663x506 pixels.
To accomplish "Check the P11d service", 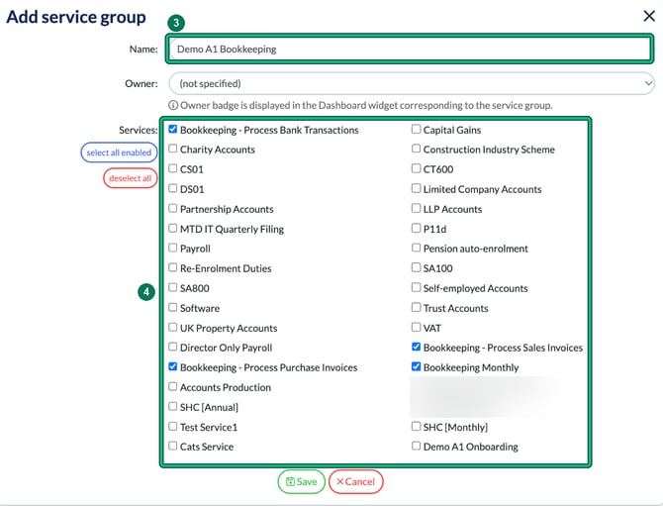I will (x=416, y=228).
